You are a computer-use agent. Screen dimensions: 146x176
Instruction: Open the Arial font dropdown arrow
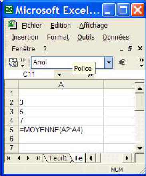coord(109,62)
